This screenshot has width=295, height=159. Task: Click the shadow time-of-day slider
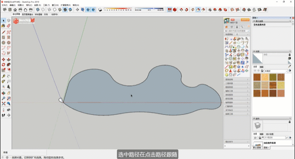coord(149,9)
